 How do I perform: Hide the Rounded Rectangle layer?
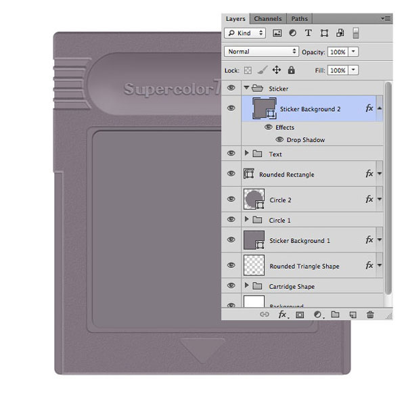point(231,173)
